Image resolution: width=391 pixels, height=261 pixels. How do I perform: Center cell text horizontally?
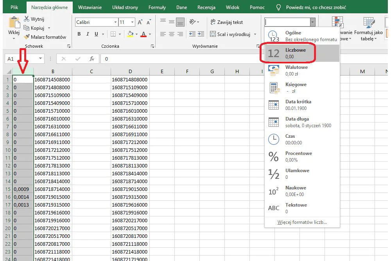172,34
